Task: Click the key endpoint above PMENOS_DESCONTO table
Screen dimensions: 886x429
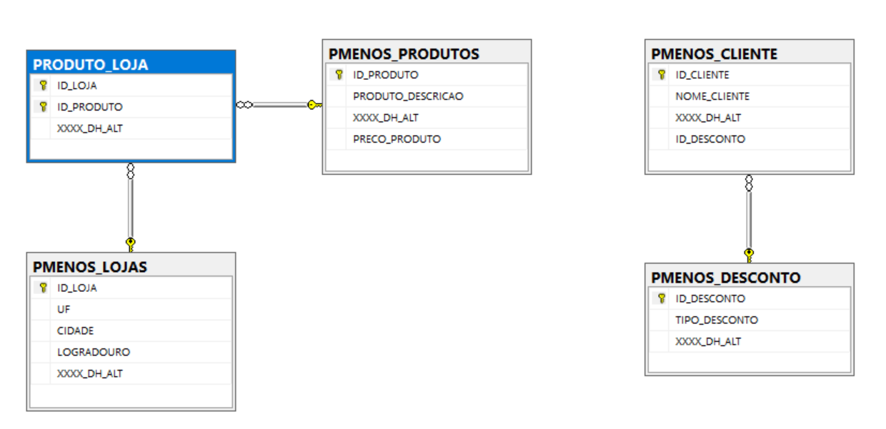Action: click(749, 253)
